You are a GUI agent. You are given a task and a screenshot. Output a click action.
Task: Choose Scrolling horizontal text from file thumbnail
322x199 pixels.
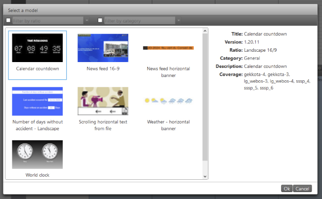(103, 101)
